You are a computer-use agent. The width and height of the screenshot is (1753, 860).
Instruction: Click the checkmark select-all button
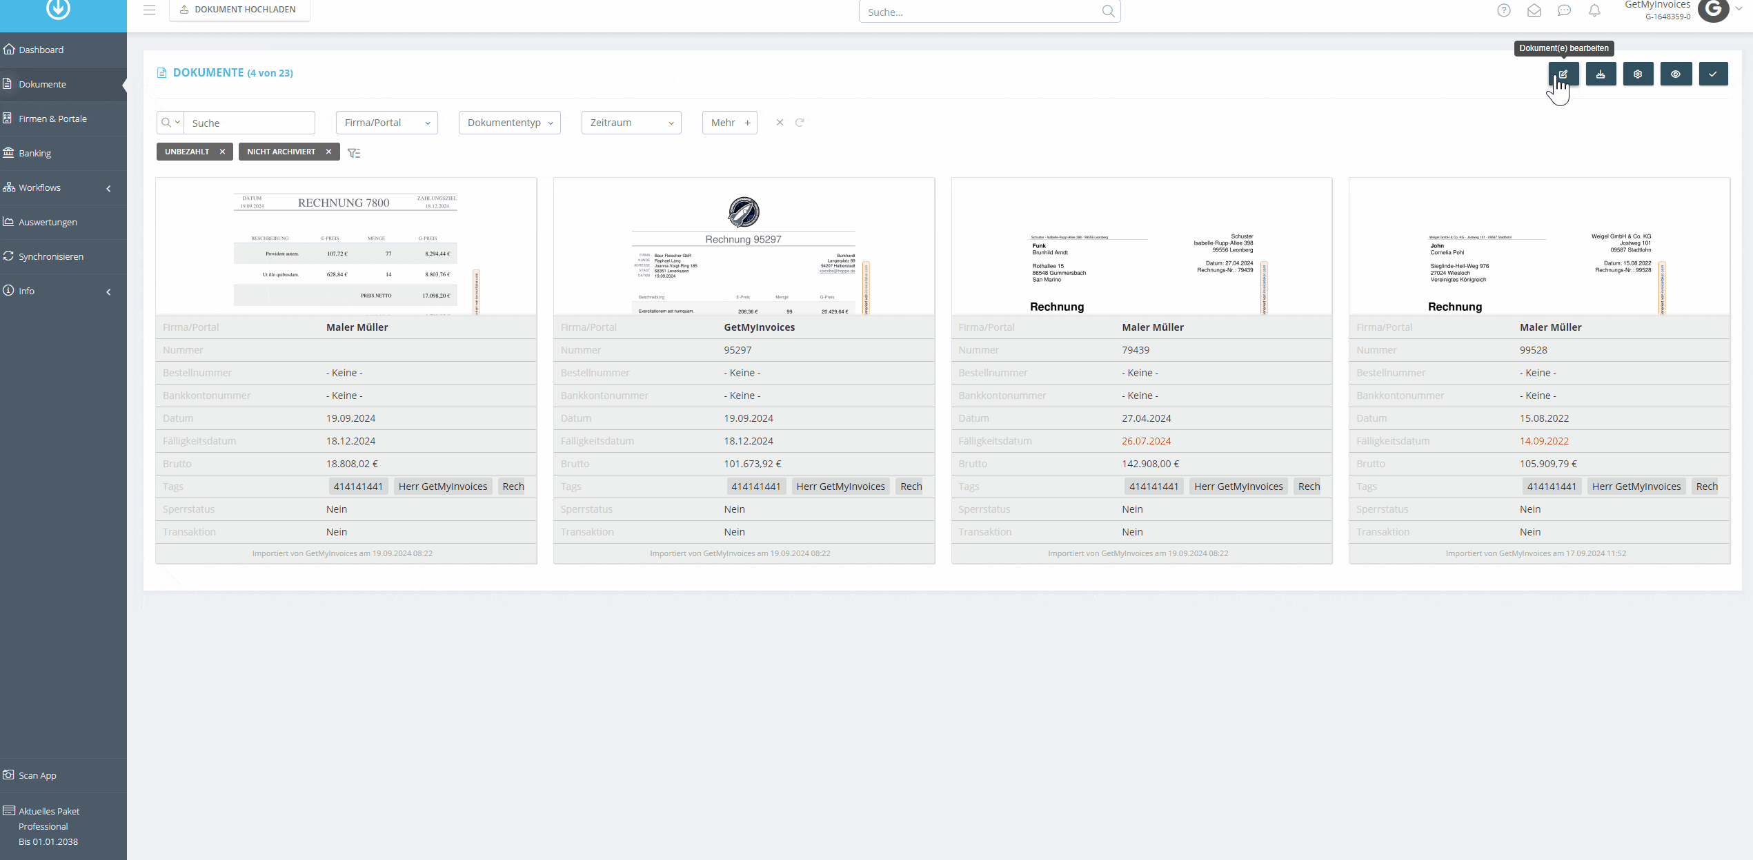[1713, 74]
